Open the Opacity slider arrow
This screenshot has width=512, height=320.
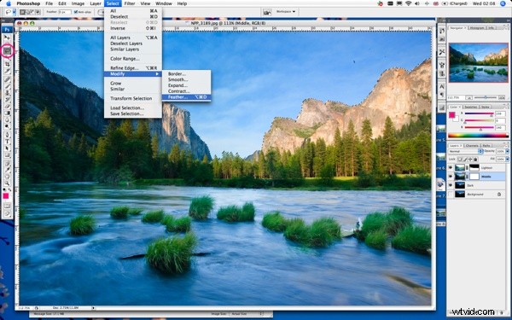[507, 151]
